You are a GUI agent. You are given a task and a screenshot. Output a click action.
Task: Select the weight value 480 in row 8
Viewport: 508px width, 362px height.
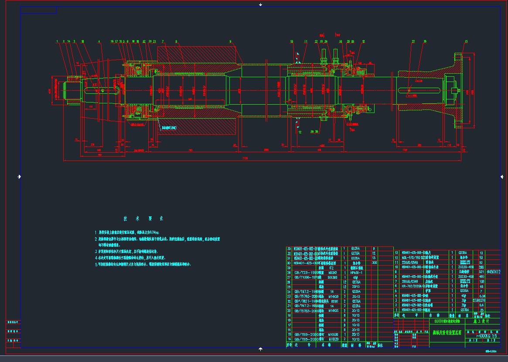coord(481,277)
